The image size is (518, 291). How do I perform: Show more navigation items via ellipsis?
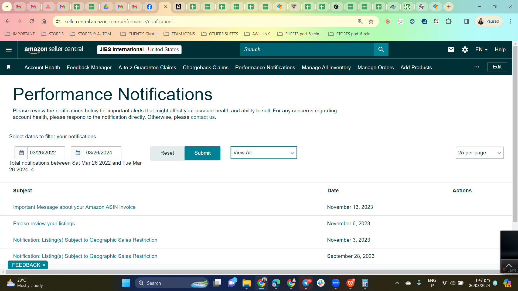pyautogui.click(x=477, y=67)
